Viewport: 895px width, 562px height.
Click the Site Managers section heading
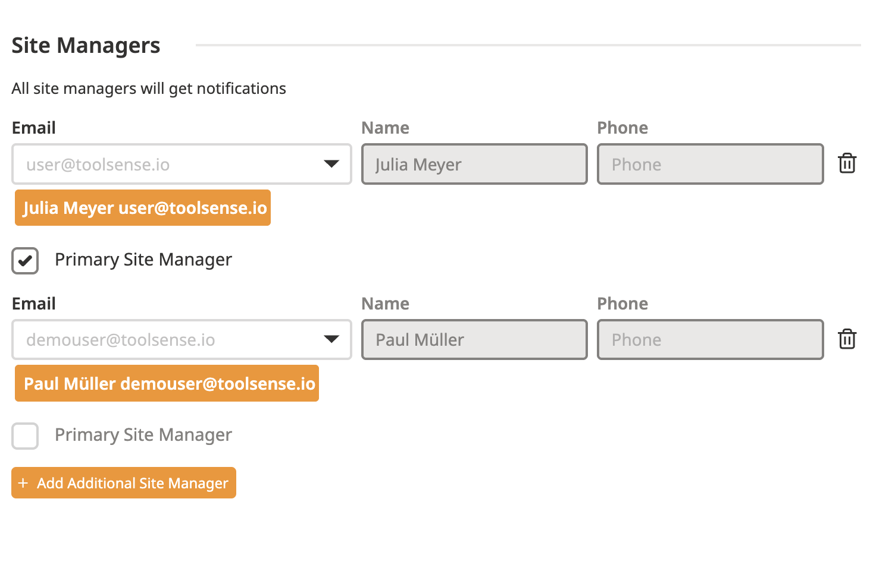pyautogui.click(x=86, y=46)
